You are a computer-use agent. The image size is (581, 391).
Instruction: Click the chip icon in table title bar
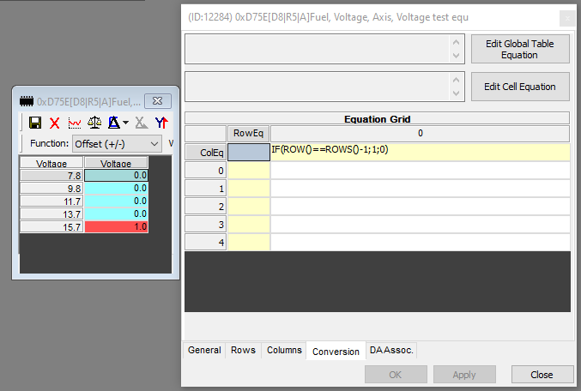[26, 100]
